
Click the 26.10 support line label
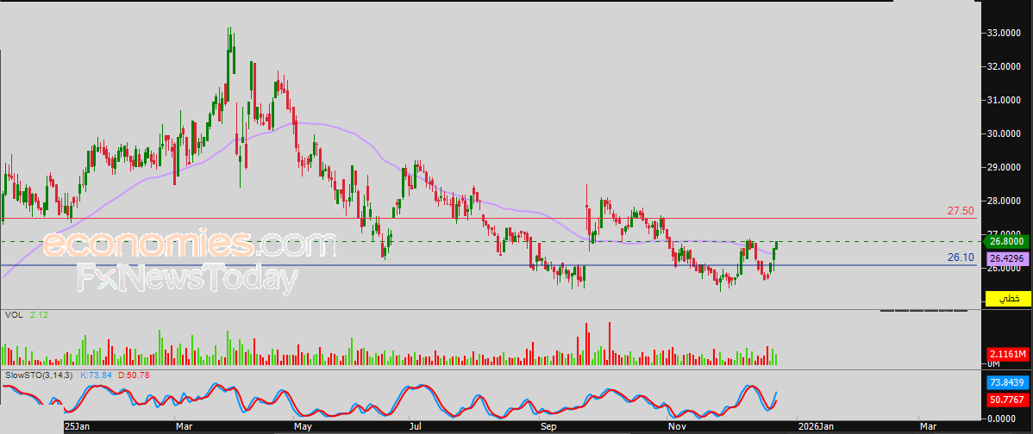pos(961,257)
